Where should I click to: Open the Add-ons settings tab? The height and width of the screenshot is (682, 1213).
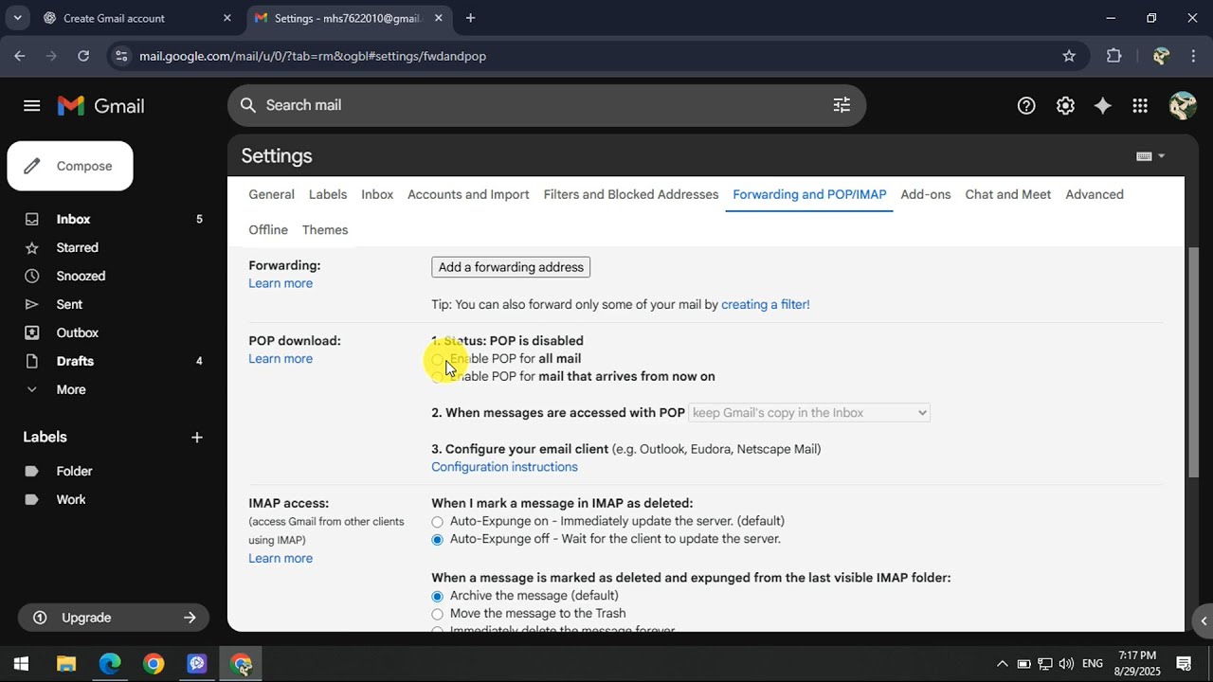926,194
